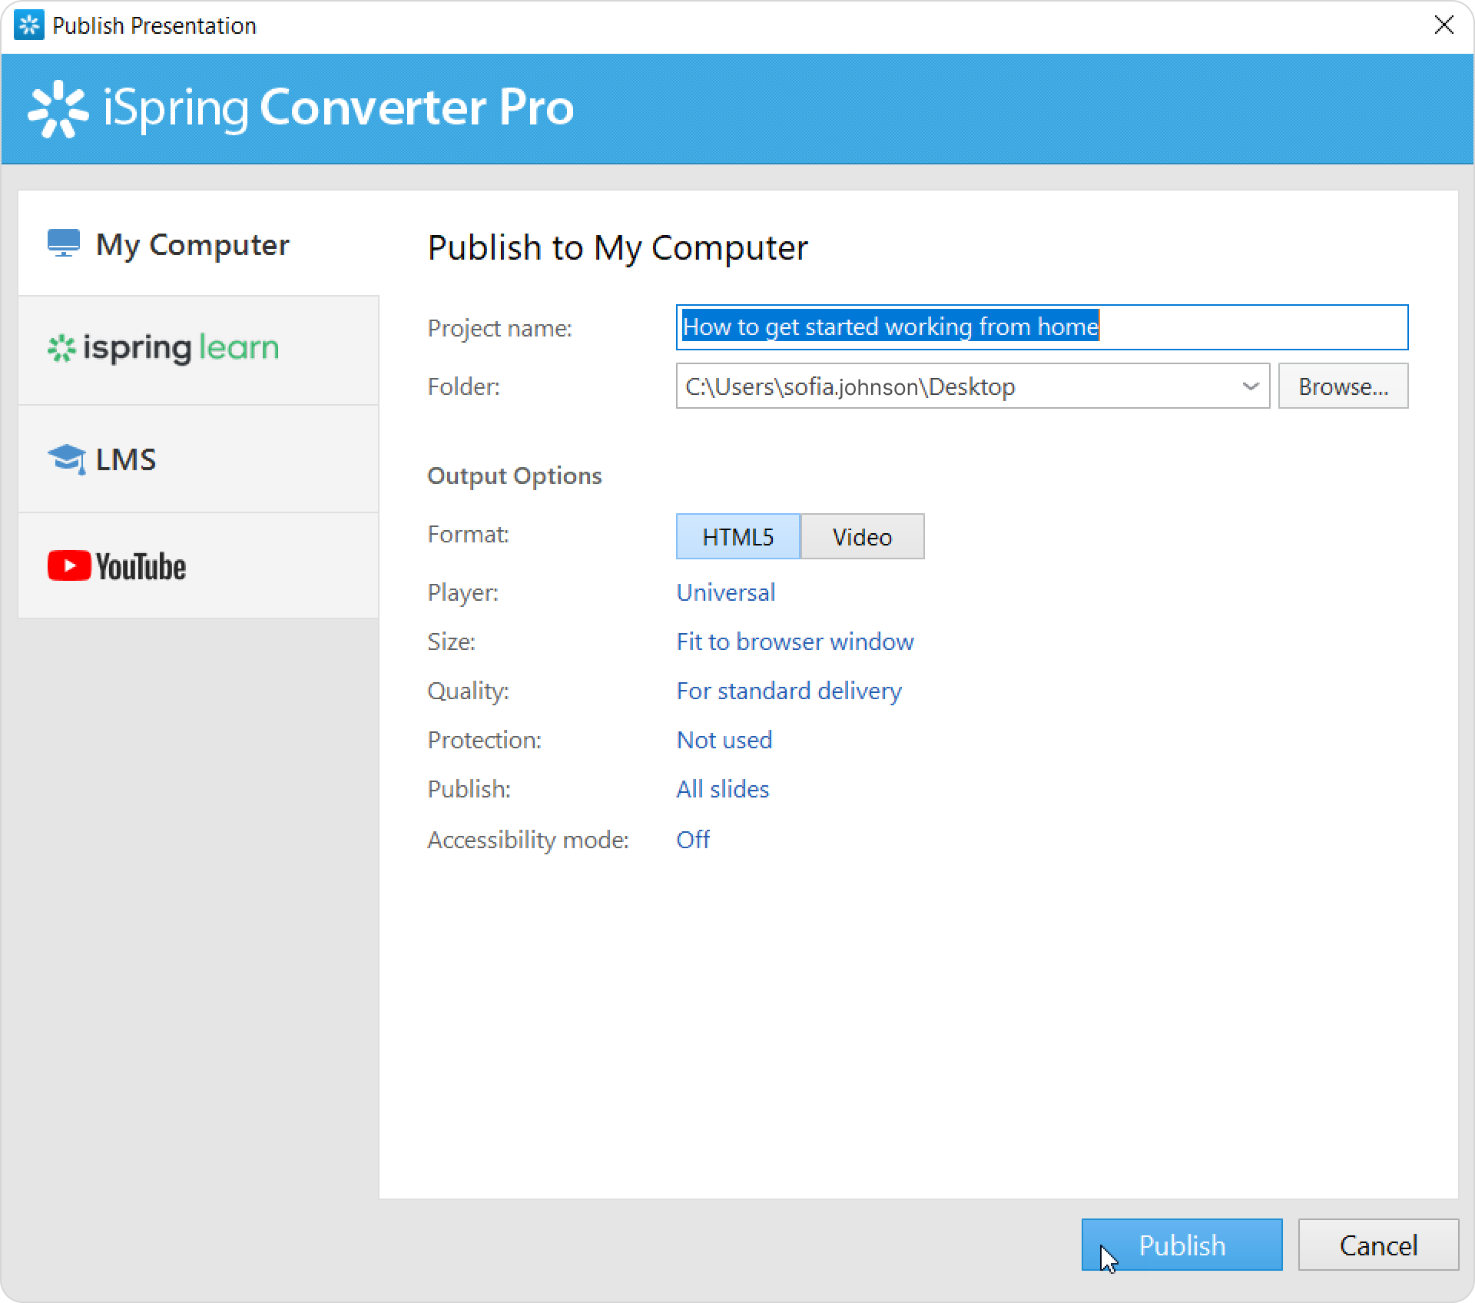Click the Publish Presentation window title

point(154,25)
